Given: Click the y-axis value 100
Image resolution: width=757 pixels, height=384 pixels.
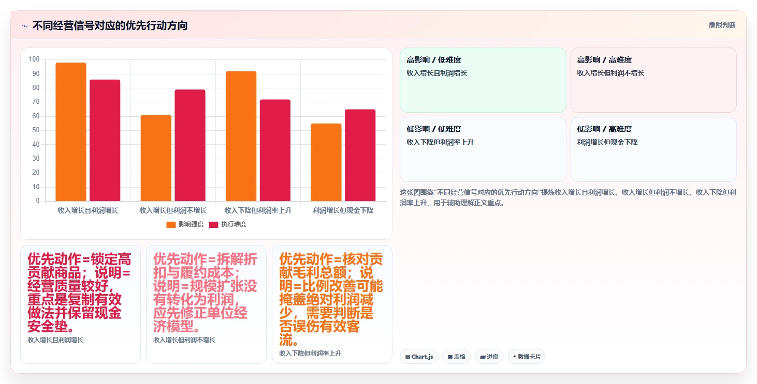Looking at the screenshot, I should point(34,59).
